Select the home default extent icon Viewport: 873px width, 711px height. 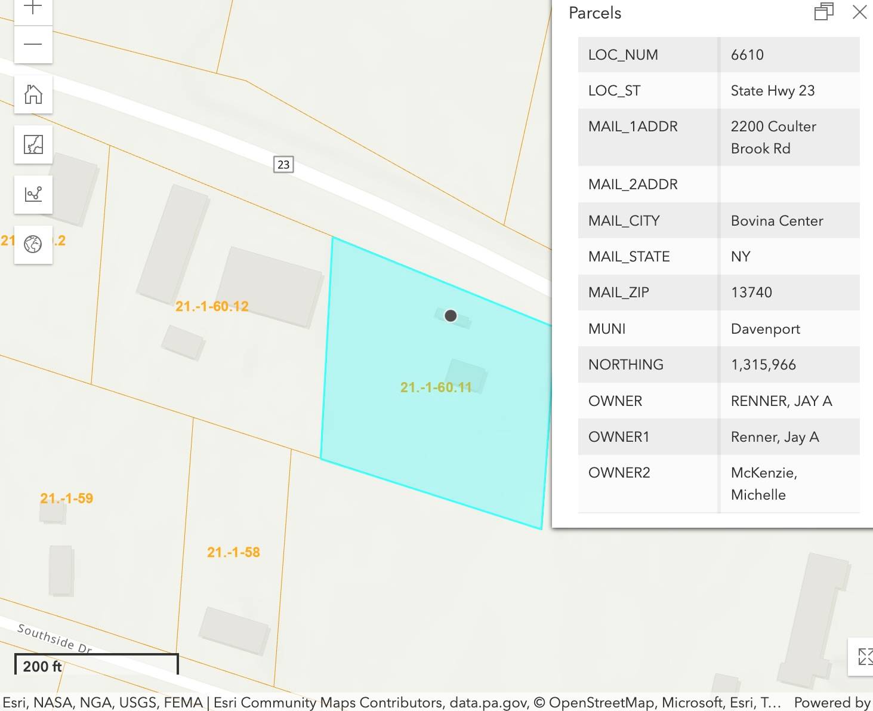point(33,94)
